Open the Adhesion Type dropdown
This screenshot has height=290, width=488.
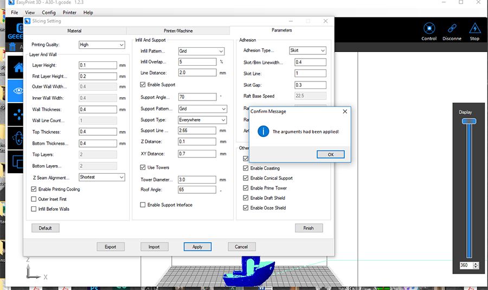click(x=307, y=51)
